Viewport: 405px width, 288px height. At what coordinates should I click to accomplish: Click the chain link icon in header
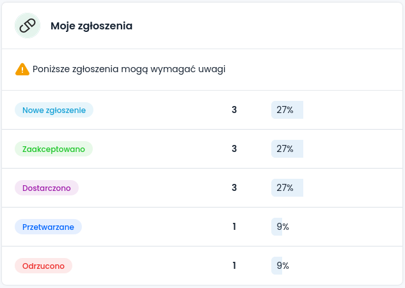click(28, 26)
